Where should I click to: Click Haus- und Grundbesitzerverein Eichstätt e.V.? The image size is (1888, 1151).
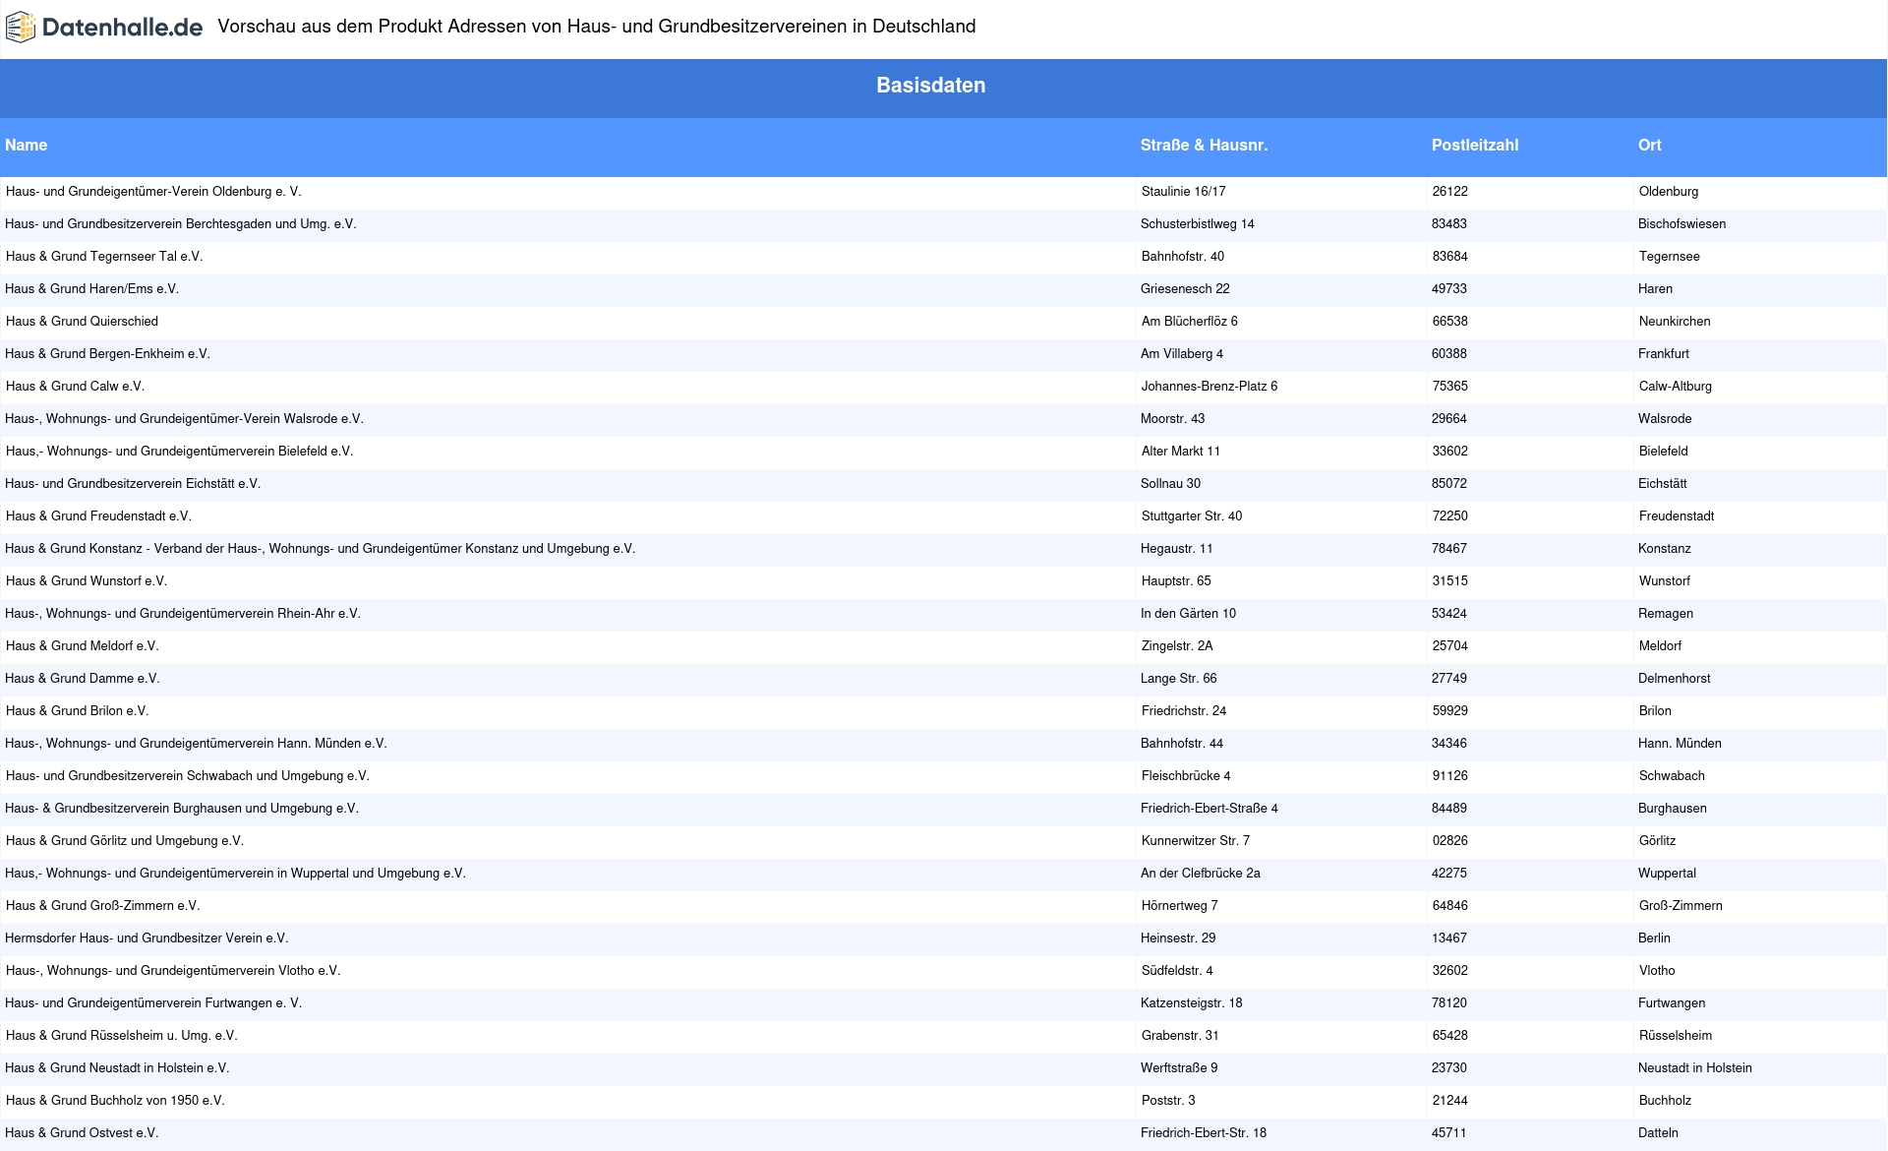tap(133, 484)
